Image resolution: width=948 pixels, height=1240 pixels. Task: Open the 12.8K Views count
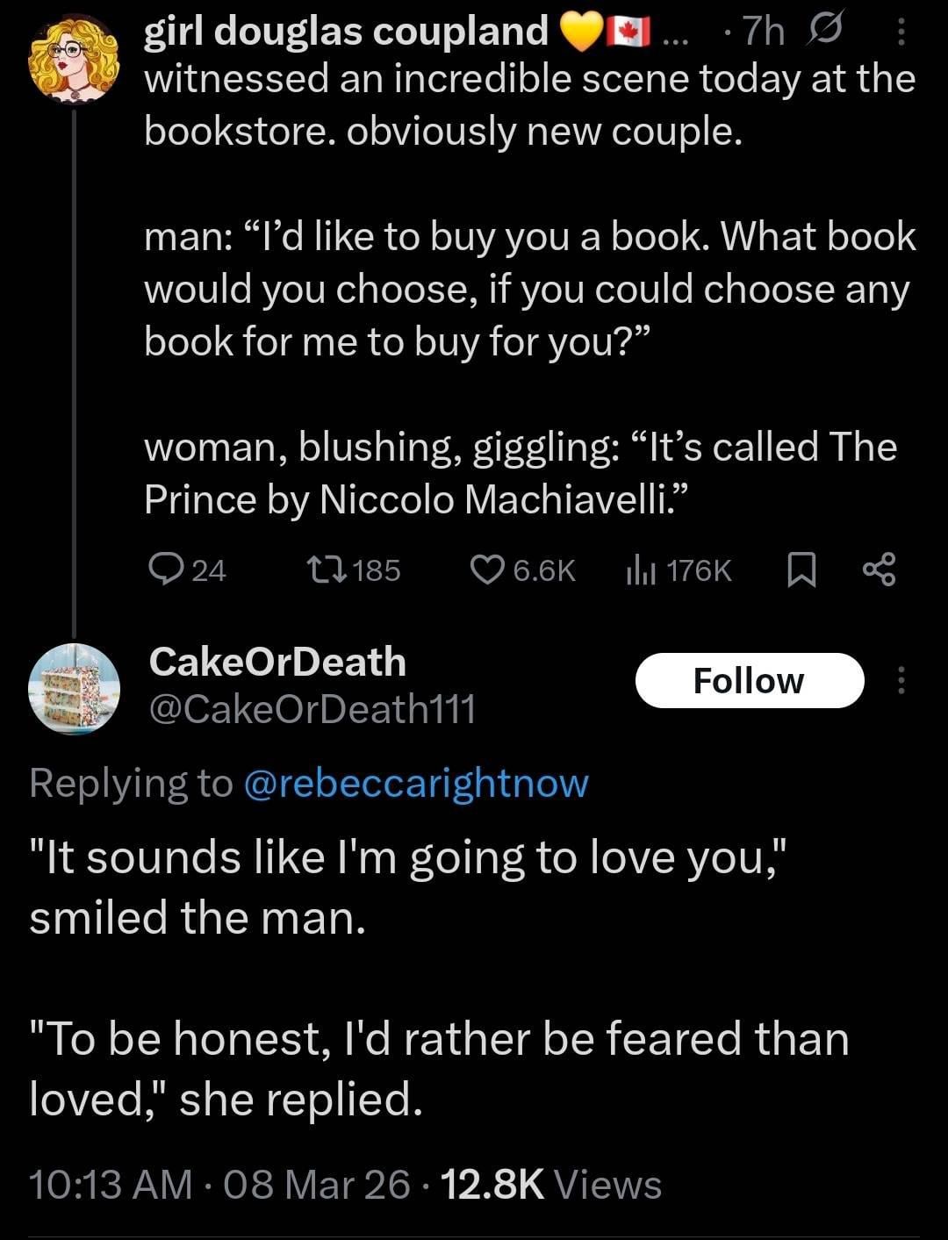pos(550,1184)
